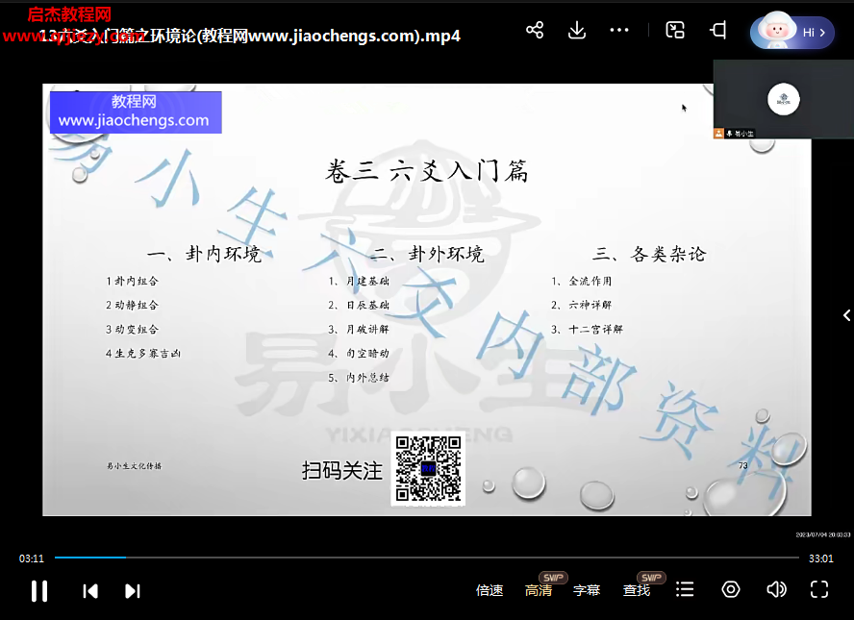Click the slide heading 卷三 六爻入门篇
Viewport: 854px width, 620px height.
(x=426, y=171)
